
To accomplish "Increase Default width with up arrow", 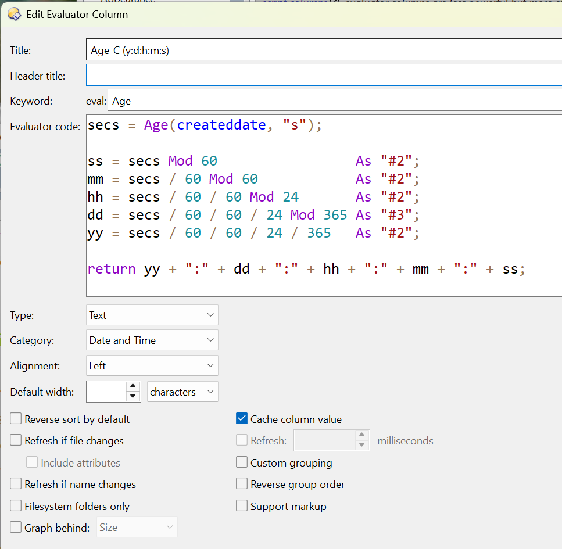I will tap(133, 386).
